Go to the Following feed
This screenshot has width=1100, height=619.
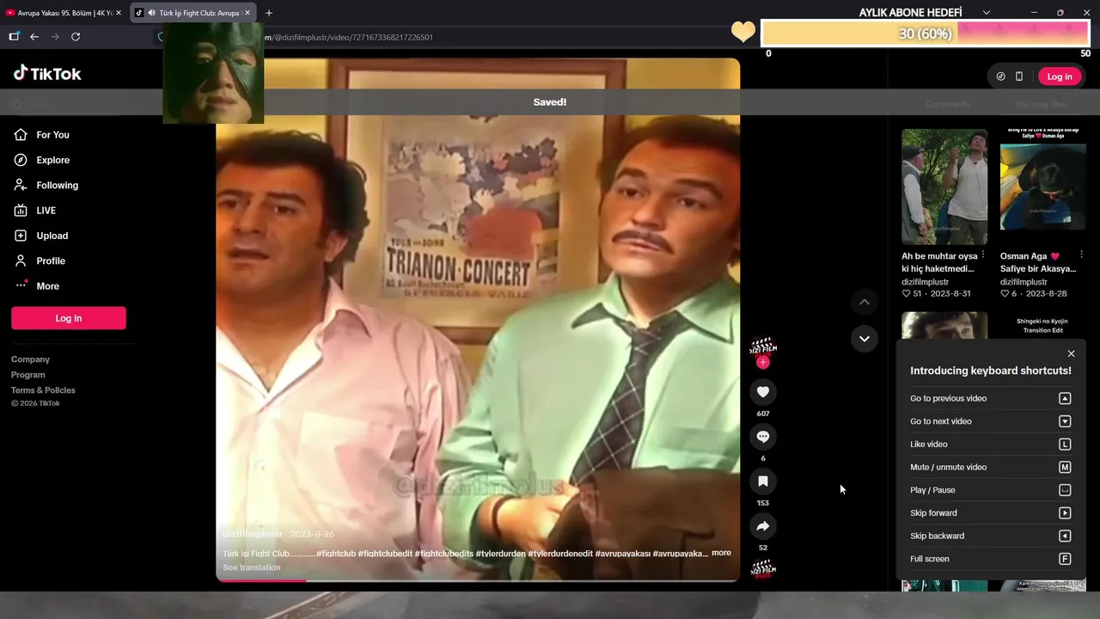57,185
